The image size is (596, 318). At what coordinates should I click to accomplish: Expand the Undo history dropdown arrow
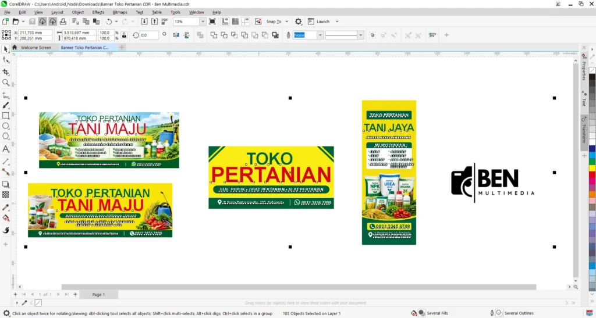[116, 22]
